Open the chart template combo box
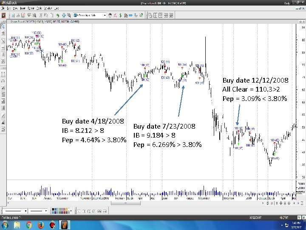 (x=90, y=15)
